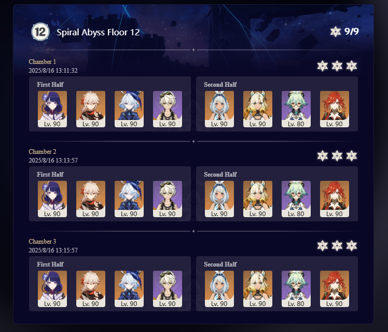The width and height of the screenshot is (388, 332).
Task: Click the blue hat character in Chamber 2 First Half
Action: [x=129, y=199]
